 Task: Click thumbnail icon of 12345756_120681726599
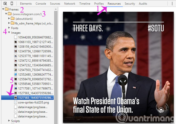(x=16, y=51)
